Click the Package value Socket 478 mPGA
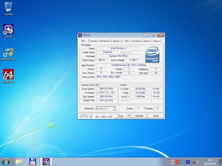The image size is (222, 166). click(x=118, y=56)
